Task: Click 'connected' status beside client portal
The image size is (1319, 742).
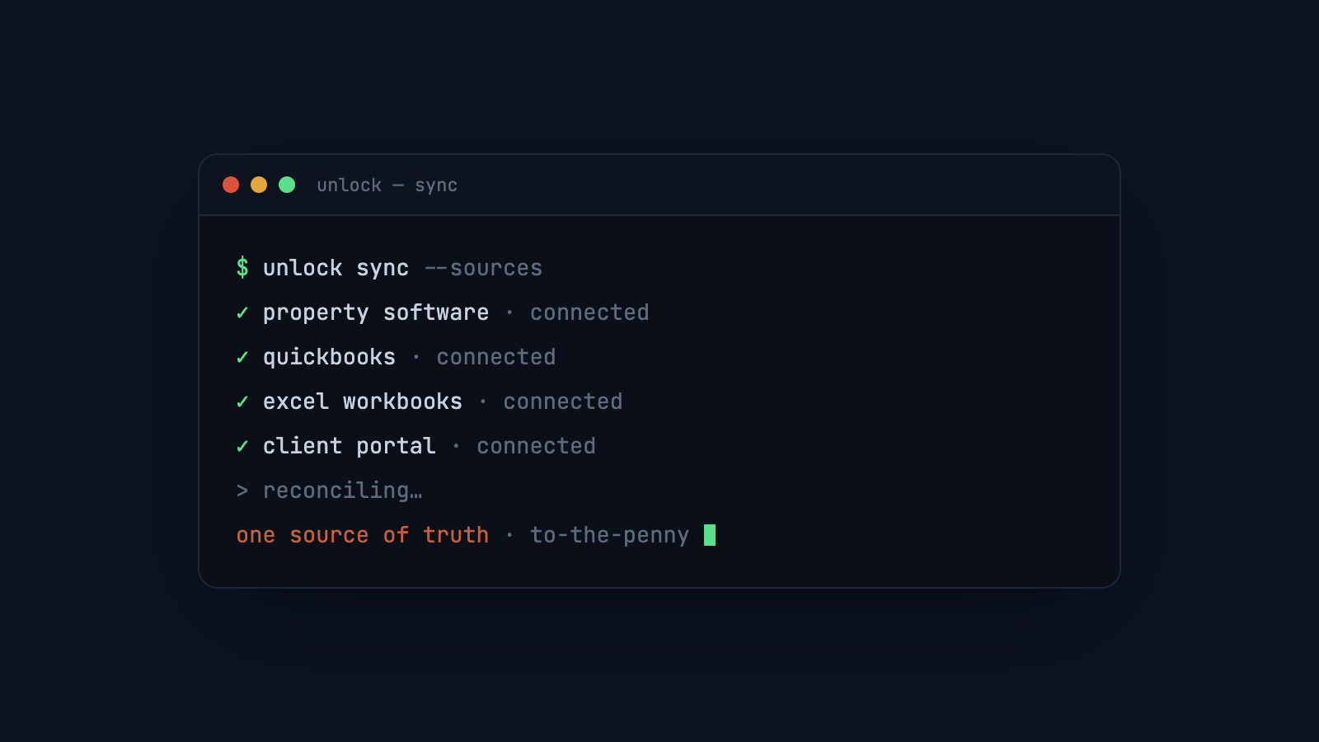Action: click(x=536, y=446)
